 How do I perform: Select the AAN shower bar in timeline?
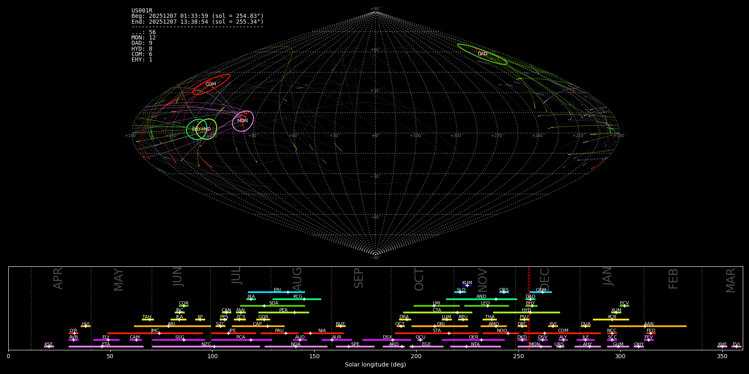click(x=648, y=326)
